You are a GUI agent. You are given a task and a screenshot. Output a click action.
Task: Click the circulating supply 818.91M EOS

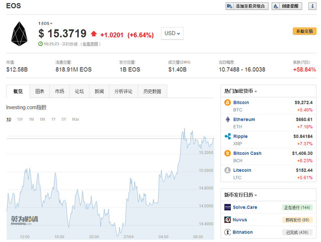[74, 70]
